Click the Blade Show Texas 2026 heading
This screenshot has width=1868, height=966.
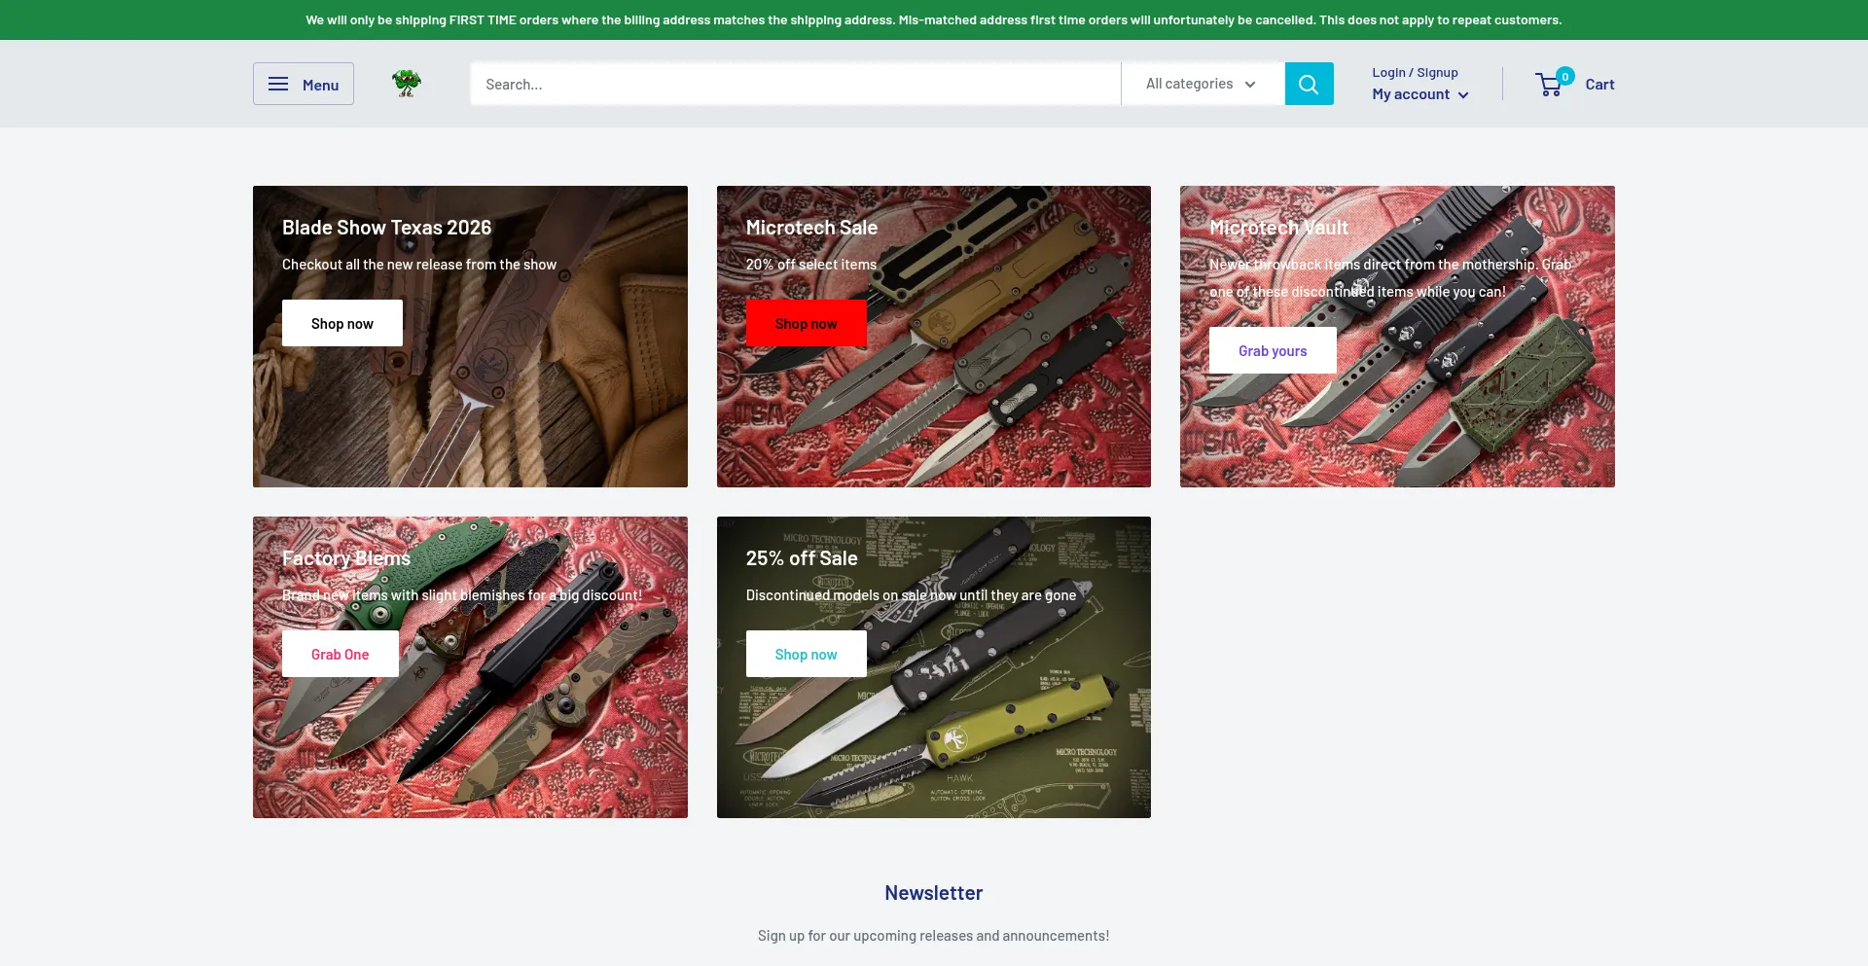tap(386, 228)
